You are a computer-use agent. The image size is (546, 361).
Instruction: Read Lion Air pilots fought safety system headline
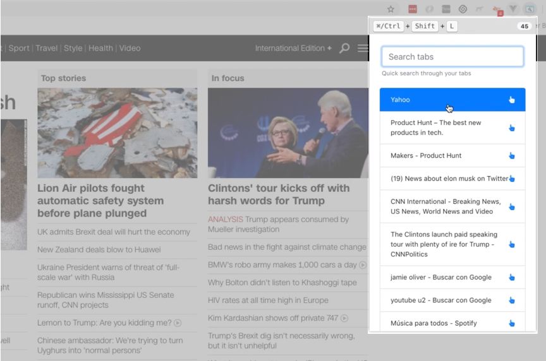[x=100, y=201]
